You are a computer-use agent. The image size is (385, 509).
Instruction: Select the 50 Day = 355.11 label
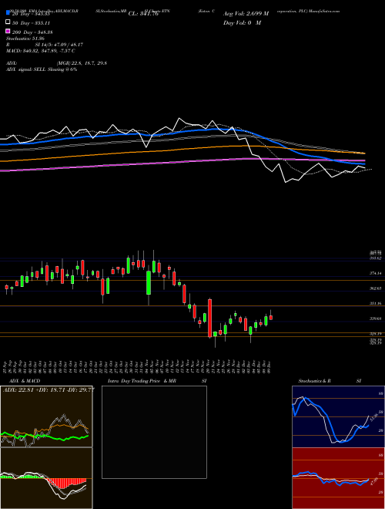tap(31, 23)
